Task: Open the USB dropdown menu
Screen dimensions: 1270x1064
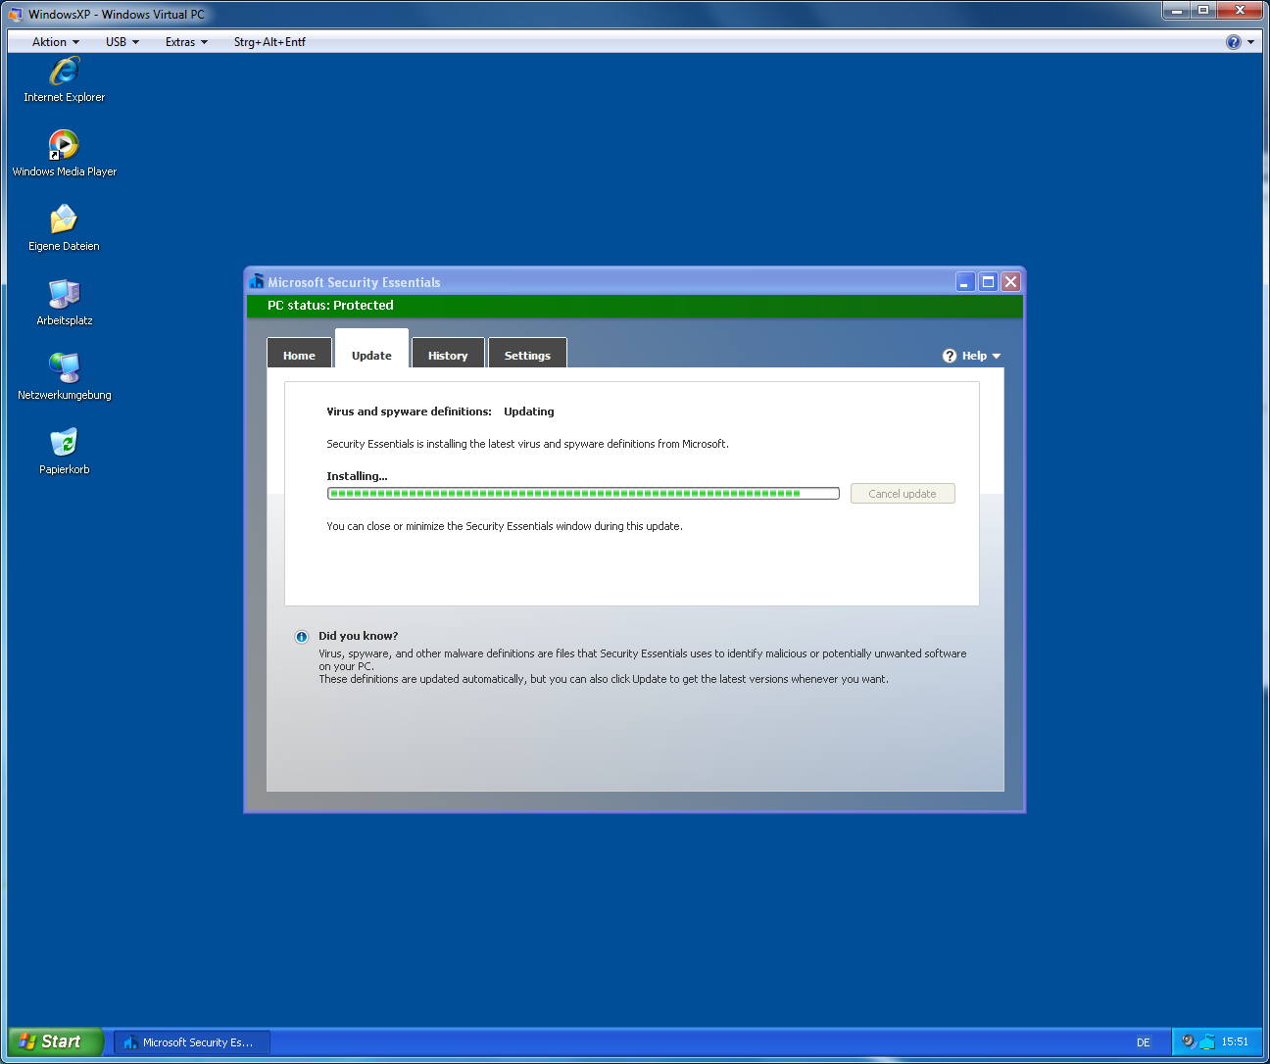Action: [x=122, y=42]
